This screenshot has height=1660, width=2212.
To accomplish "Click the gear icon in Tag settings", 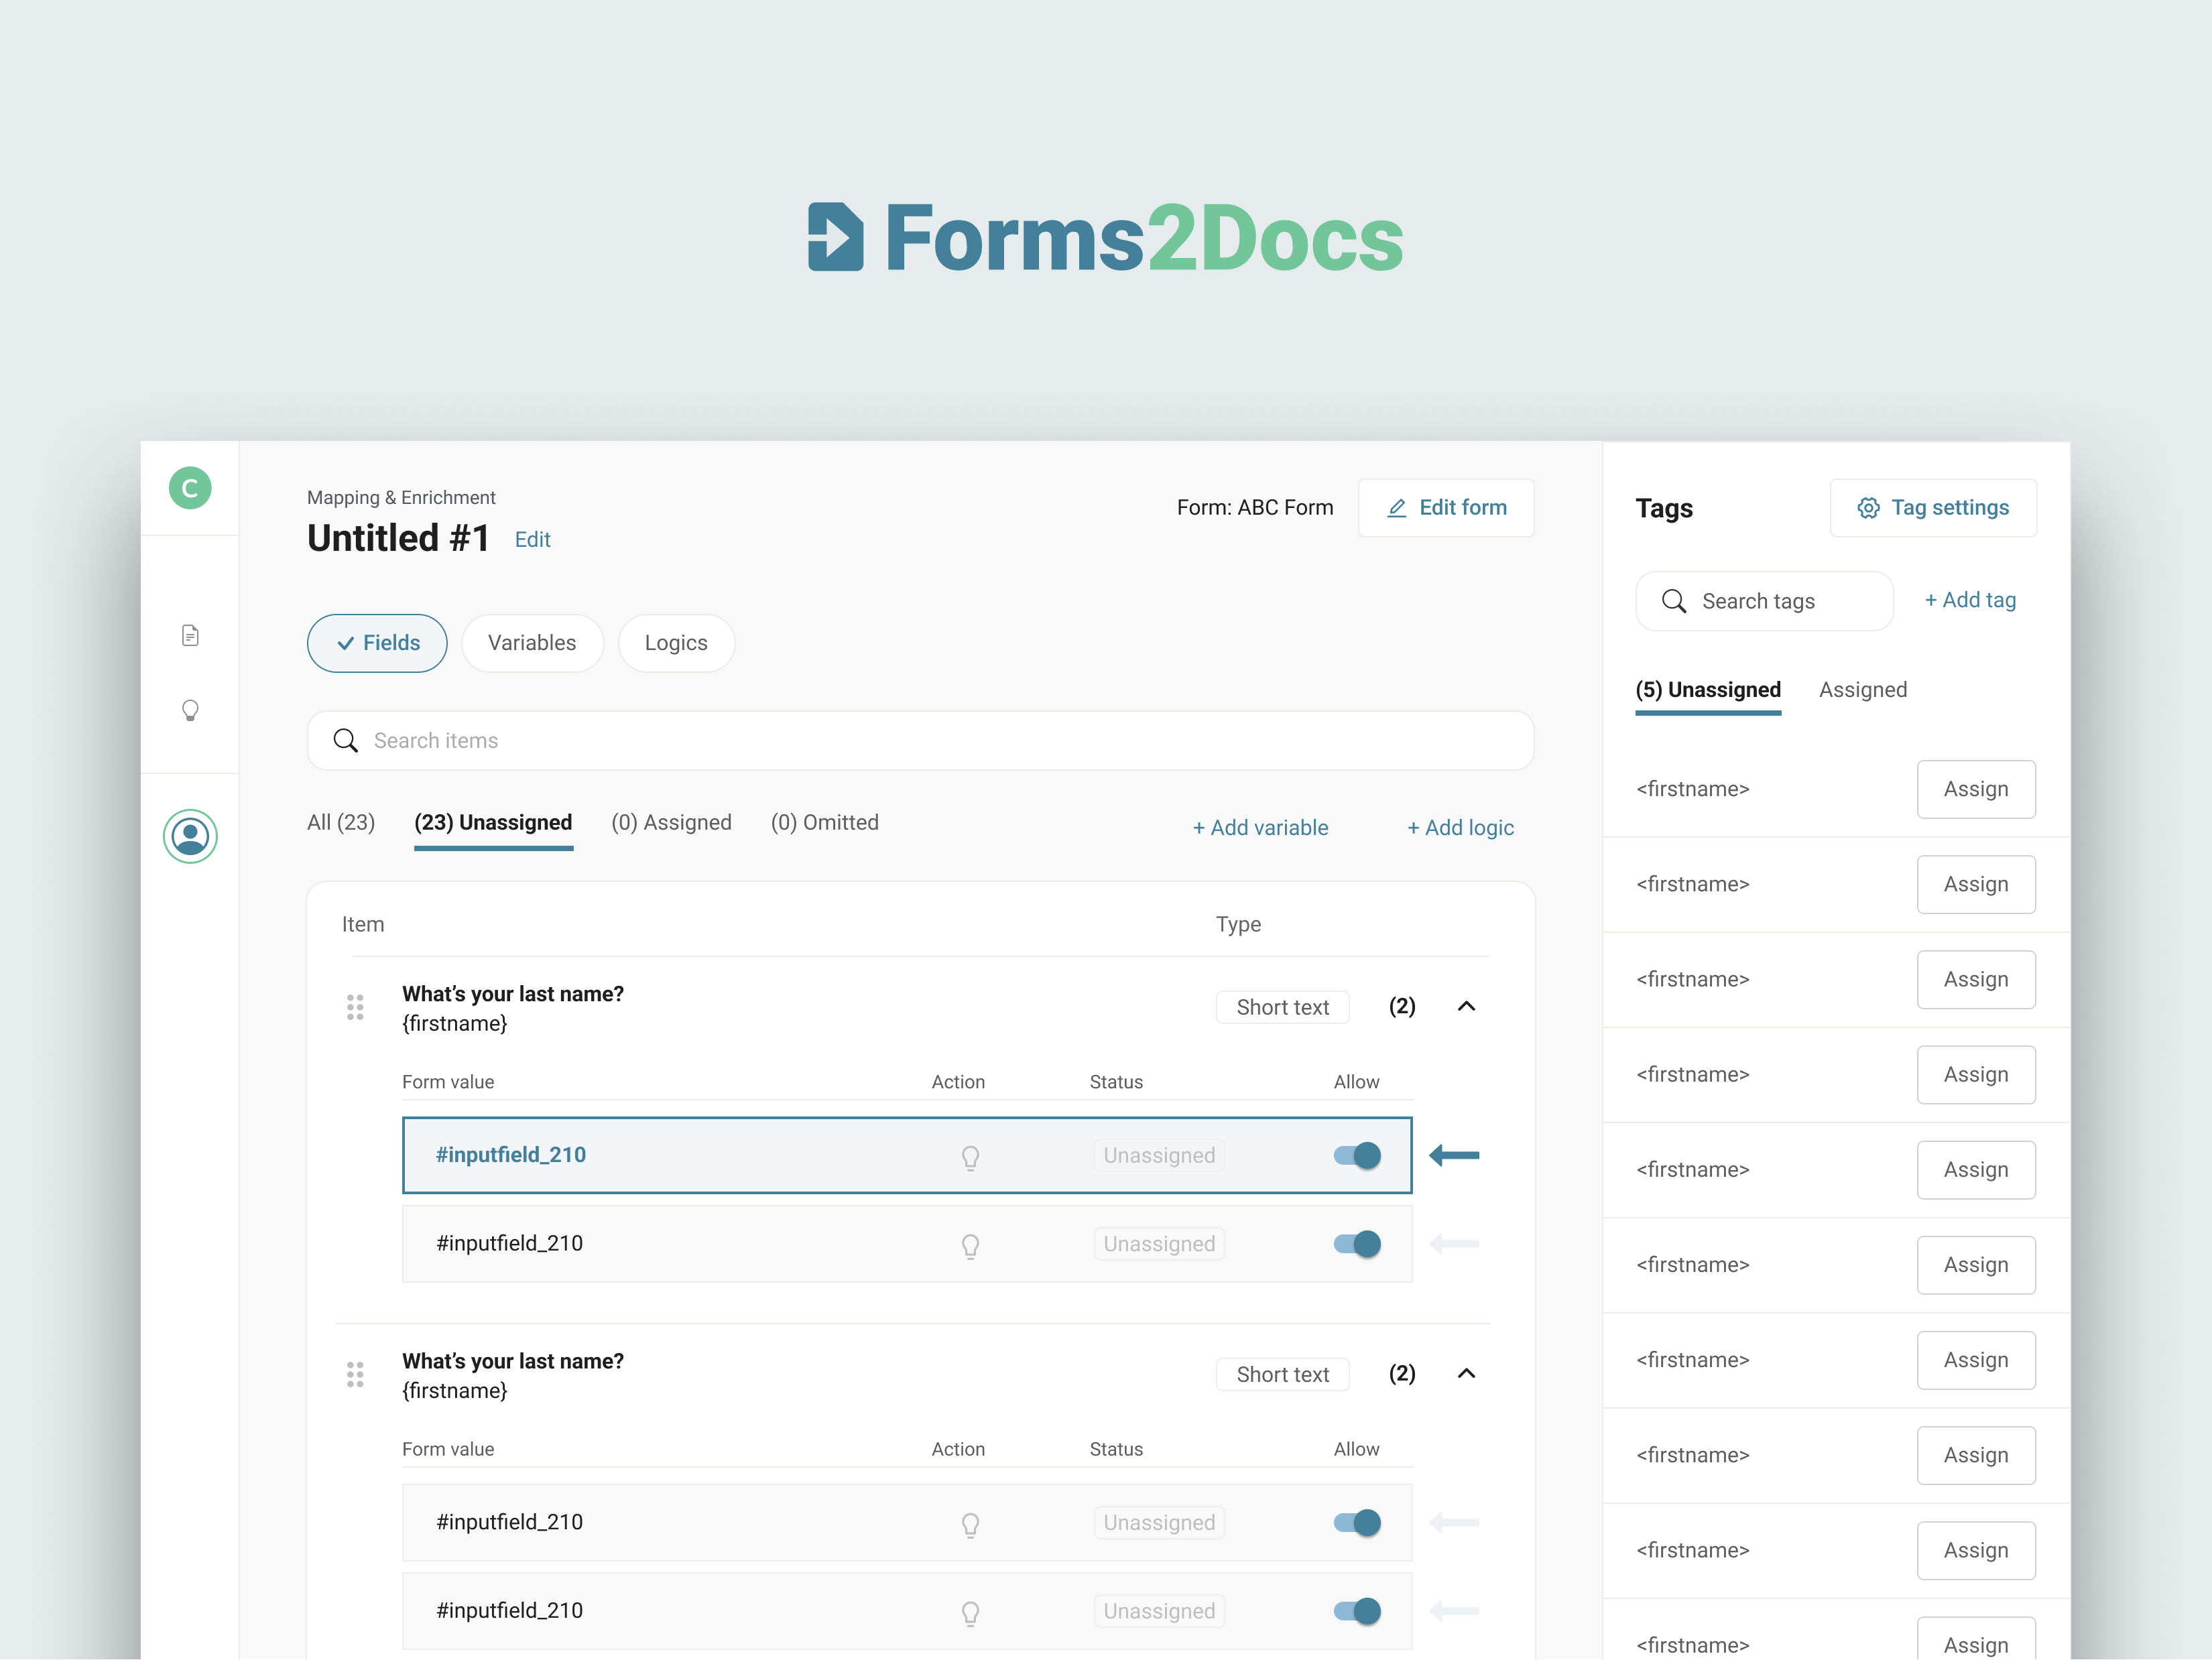I will 1868,508.
